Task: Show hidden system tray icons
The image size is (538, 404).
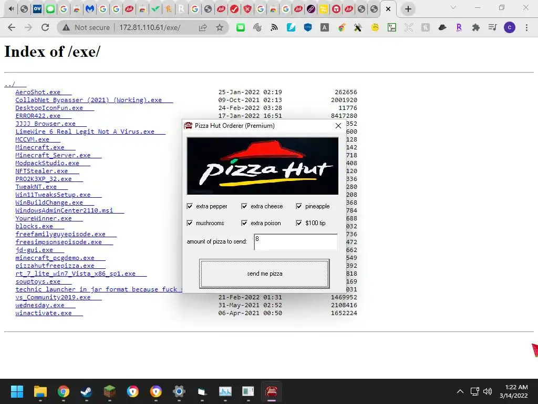Action: click(x=460, y=391)
